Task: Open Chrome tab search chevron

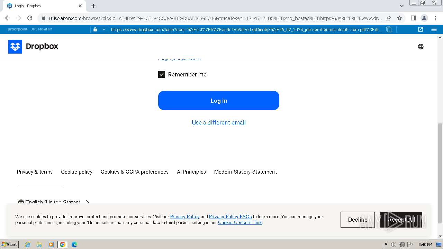Action: [402, 6]
